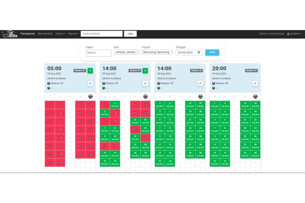Open the Admin menu

point(60,34)
